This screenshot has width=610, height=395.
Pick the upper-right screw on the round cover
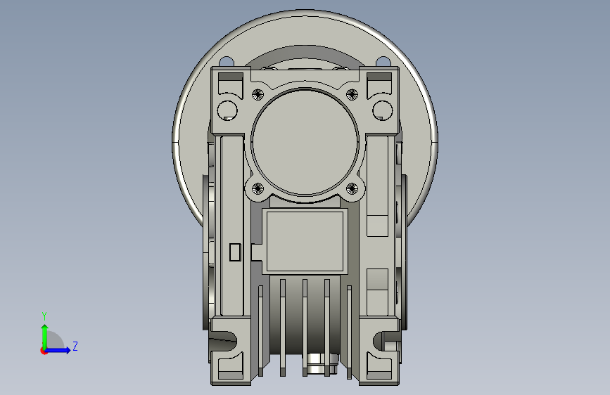pyautogui.click(x=352, y=94)
